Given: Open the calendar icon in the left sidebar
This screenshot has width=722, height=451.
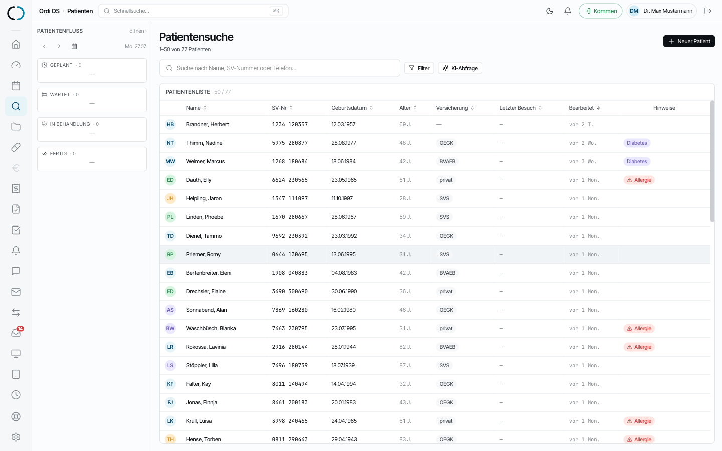Looking at the screenshot, I should (16, 86).
